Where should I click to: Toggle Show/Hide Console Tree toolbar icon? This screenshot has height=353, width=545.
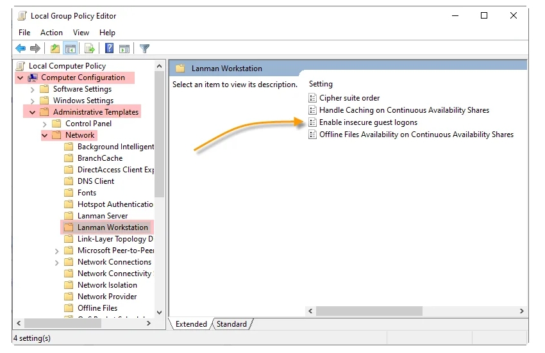[x=70, y=49]
